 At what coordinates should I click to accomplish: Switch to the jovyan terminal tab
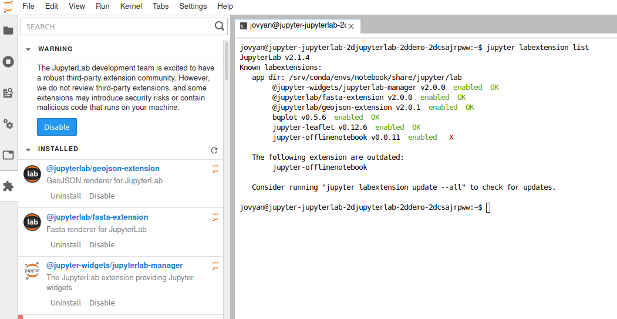click(x=298, y=26)
